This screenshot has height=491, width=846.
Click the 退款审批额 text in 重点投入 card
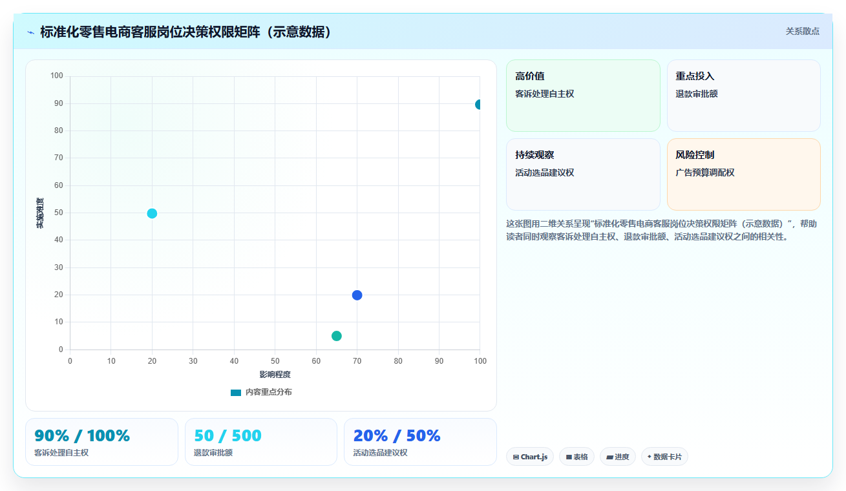click(x=697, y=94)
